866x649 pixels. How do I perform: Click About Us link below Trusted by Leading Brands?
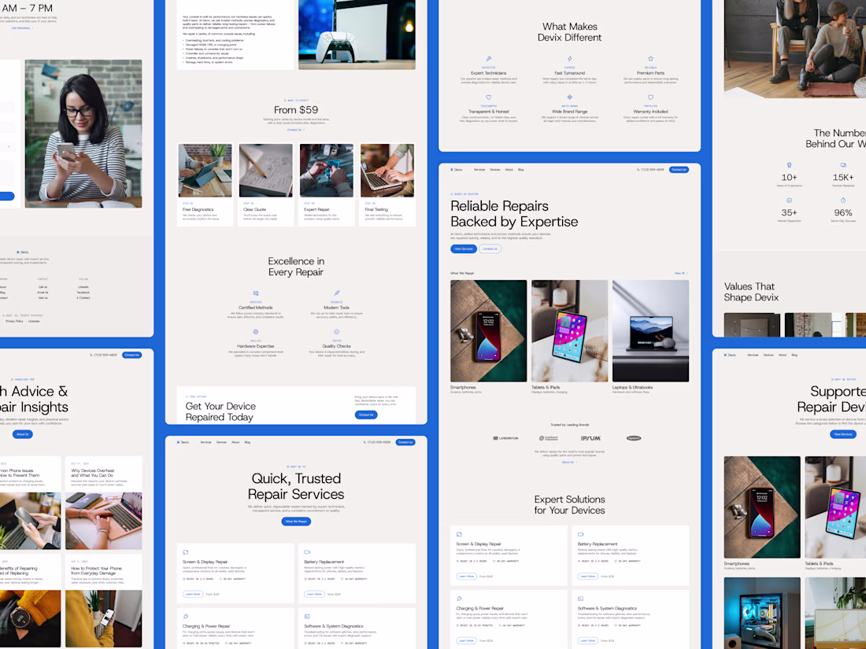569,462
